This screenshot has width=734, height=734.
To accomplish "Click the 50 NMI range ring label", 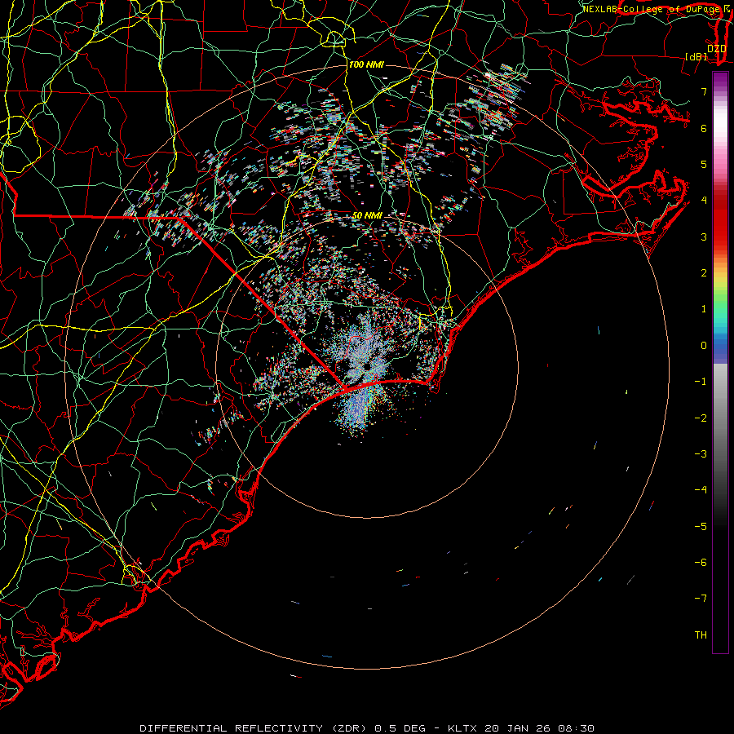I will click(367, 215).
